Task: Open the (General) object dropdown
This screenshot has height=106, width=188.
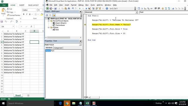Action: [136, 12]
